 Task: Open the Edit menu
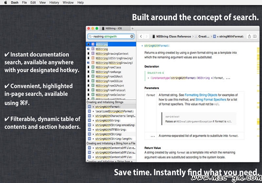point(33,3)
